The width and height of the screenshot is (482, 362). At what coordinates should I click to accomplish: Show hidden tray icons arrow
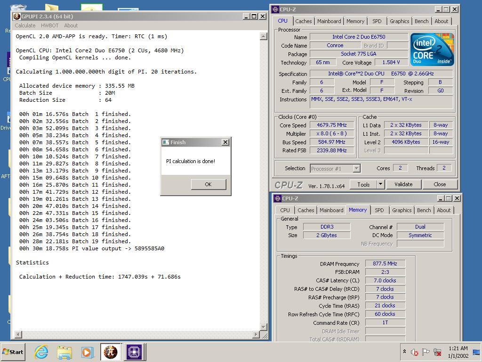tap(404, 352)
